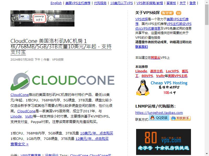Click the 80VPS recommendation link
209x156 pixels.
[147, 76]
